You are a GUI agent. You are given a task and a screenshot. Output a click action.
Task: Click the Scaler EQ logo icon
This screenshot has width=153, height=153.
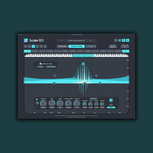point(26,40)
